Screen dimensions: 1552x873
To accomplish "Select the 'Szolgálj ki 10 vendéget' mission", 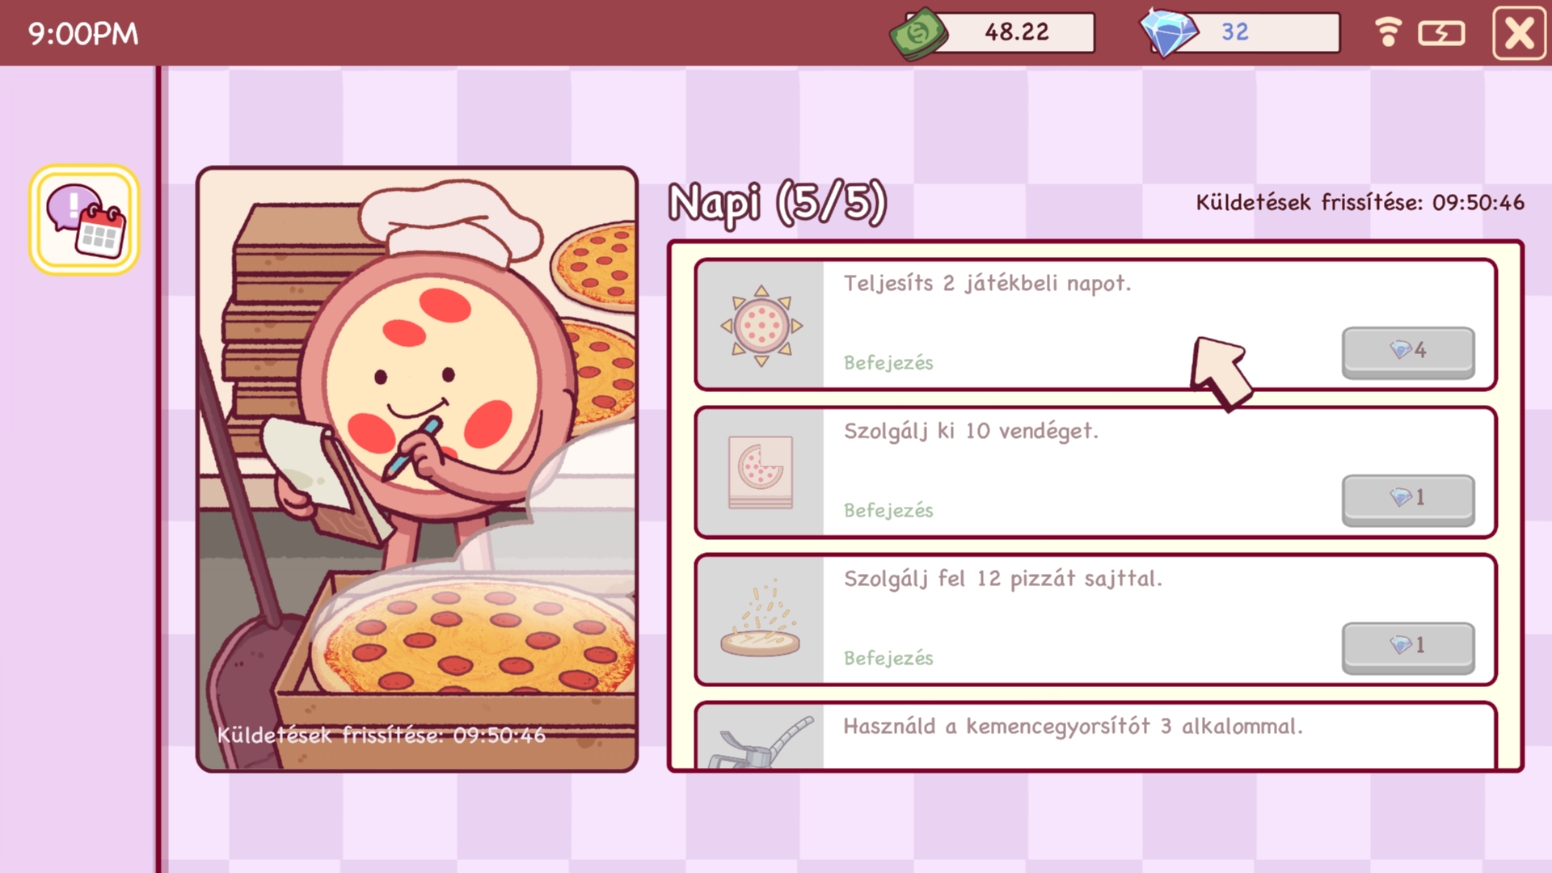I will [x=1095, y=472].
